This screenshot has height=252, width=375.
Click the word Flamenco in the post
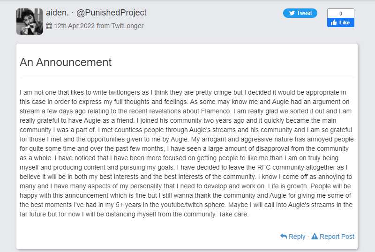click(x=216, y=111)
